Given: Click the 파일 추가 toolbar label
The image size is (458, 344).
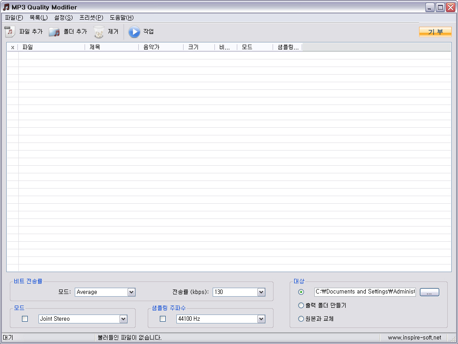Looking at the screenshot, I should (x=31, y=31).
